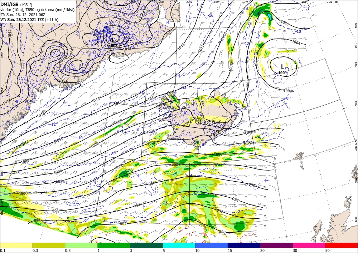
Task: Click the '15' legend scale value
Action: (x=230, y=251)
